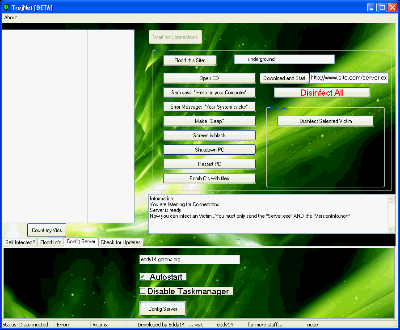
Task: Click the TrojNet application icon in the title bar
Action: 5,7
